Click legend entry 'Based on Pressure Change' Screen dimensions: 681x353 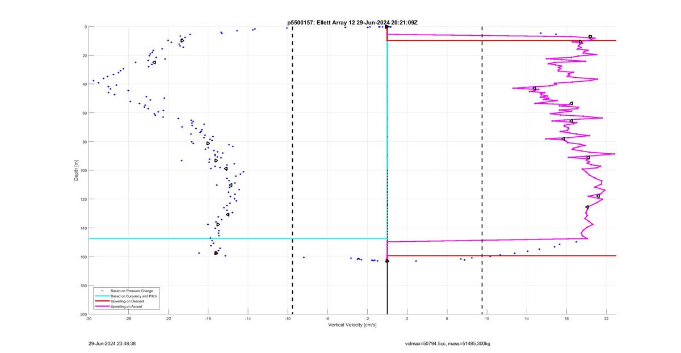tap(131, 291)
